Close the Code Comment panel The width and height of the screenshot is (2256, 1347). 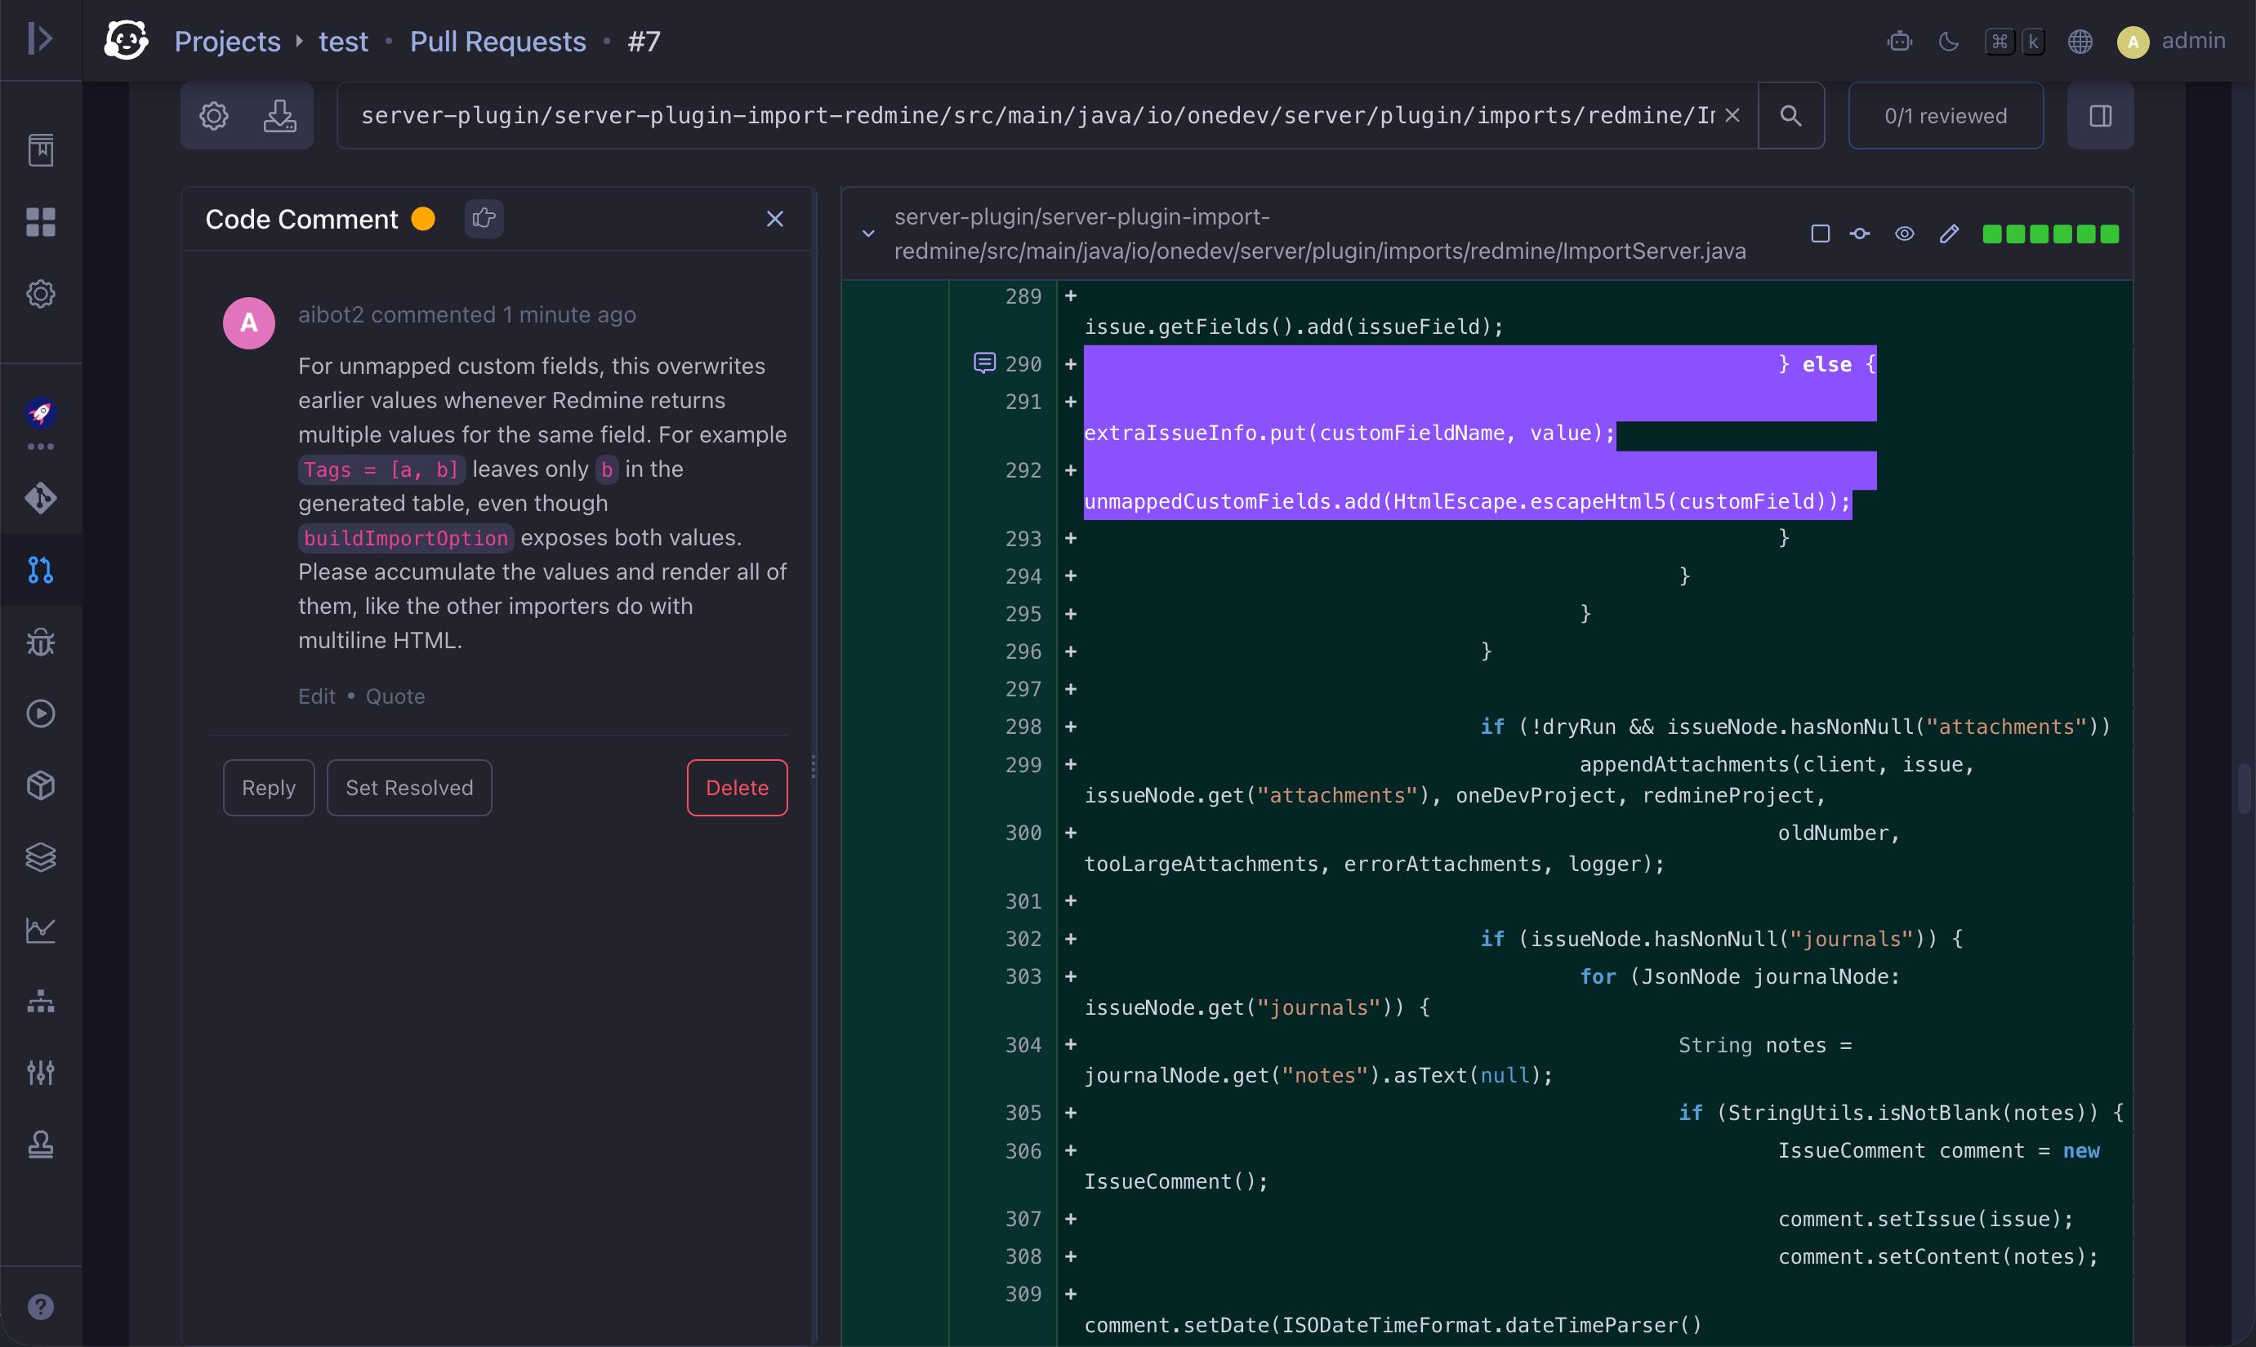click(774, 219)
